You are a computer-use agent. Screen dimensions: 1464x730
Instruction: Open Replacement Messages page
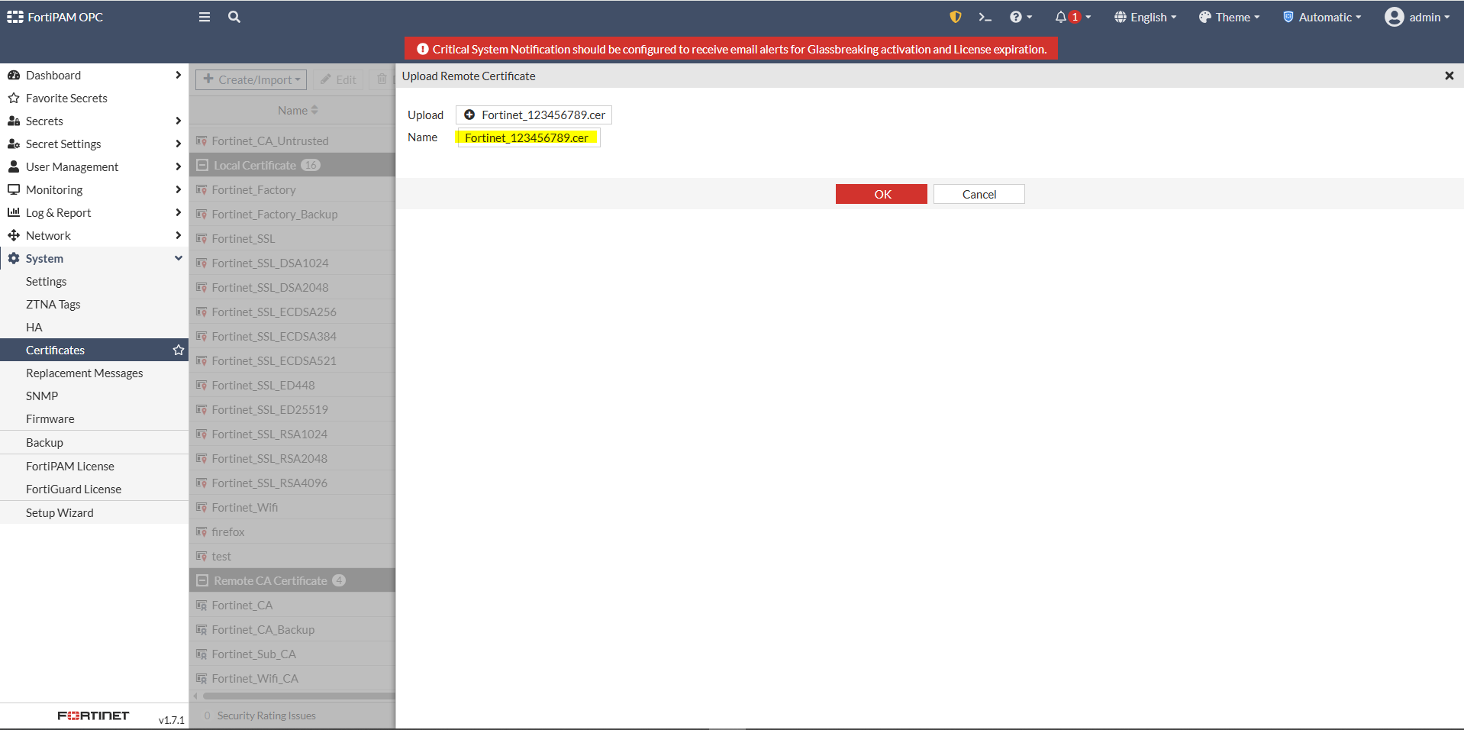94,373
